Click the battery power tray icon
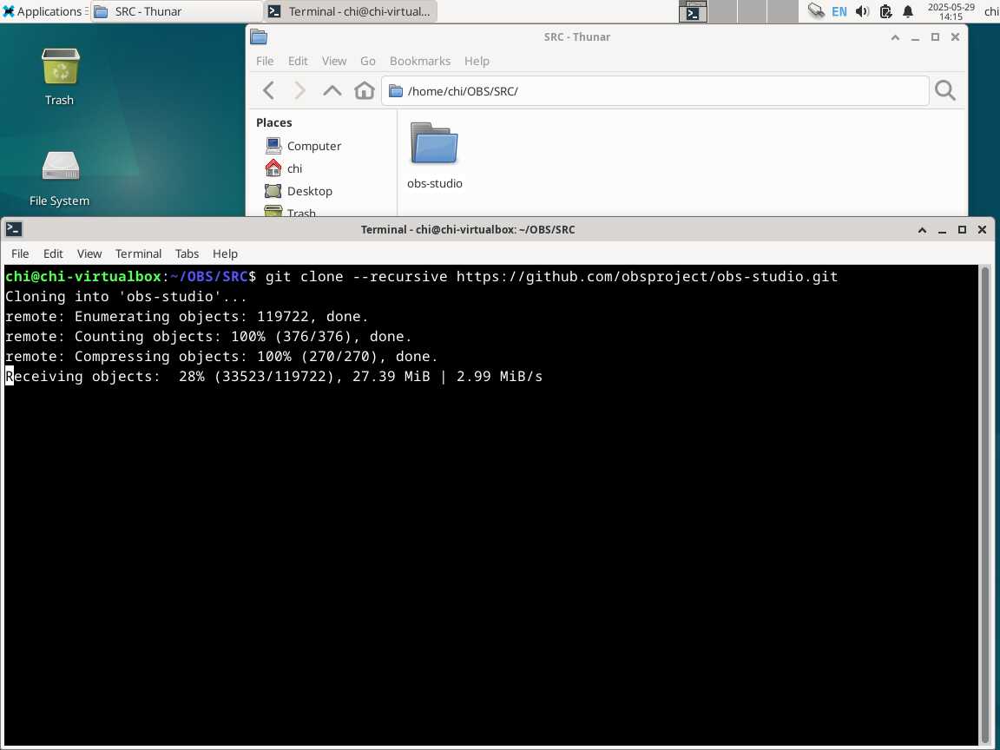 click(885, 11)
